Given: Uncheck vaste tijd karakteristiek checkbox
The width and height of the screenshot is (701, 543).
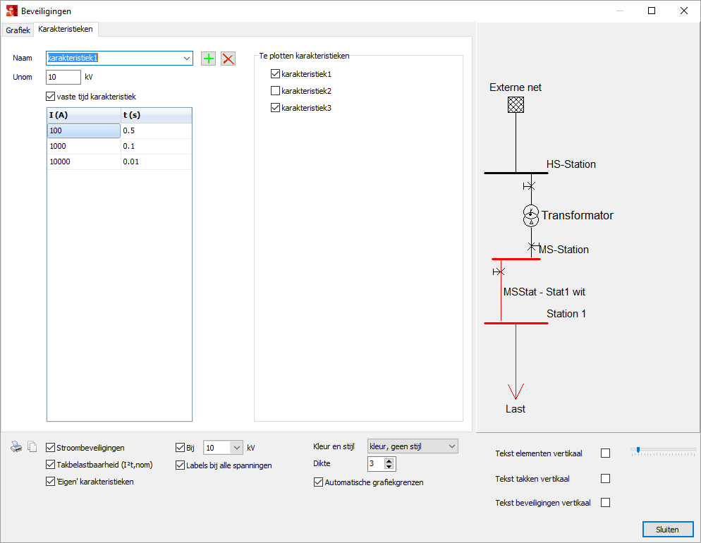Looking at the screenshot, I should click(50, 97).
